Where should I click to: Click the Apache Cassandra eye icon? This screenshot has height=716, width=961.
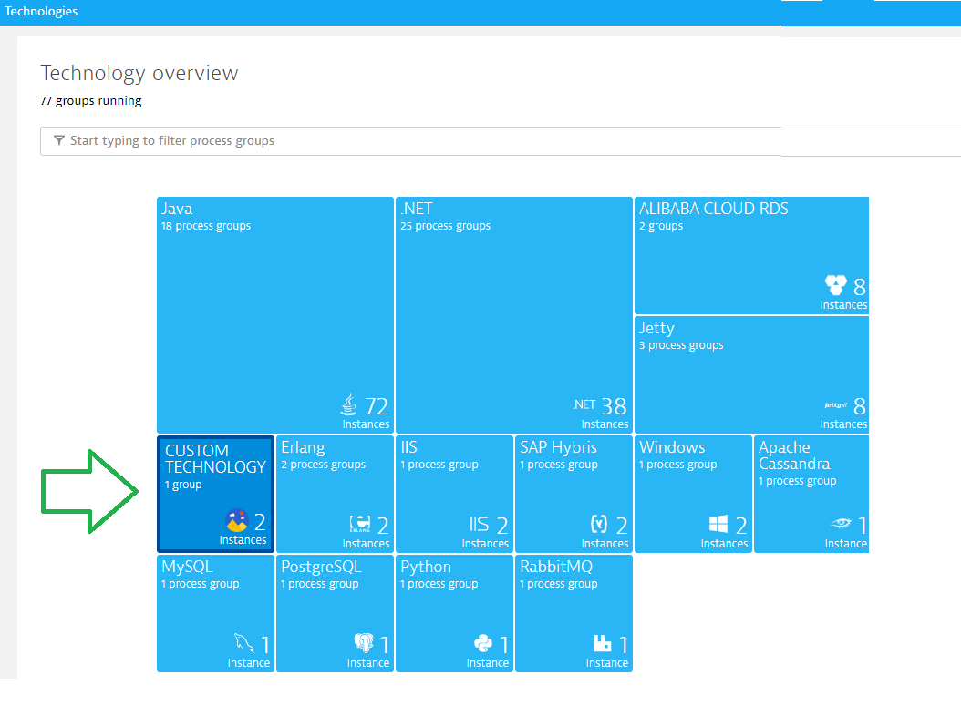pyautogui.click(x=841, y=523)
